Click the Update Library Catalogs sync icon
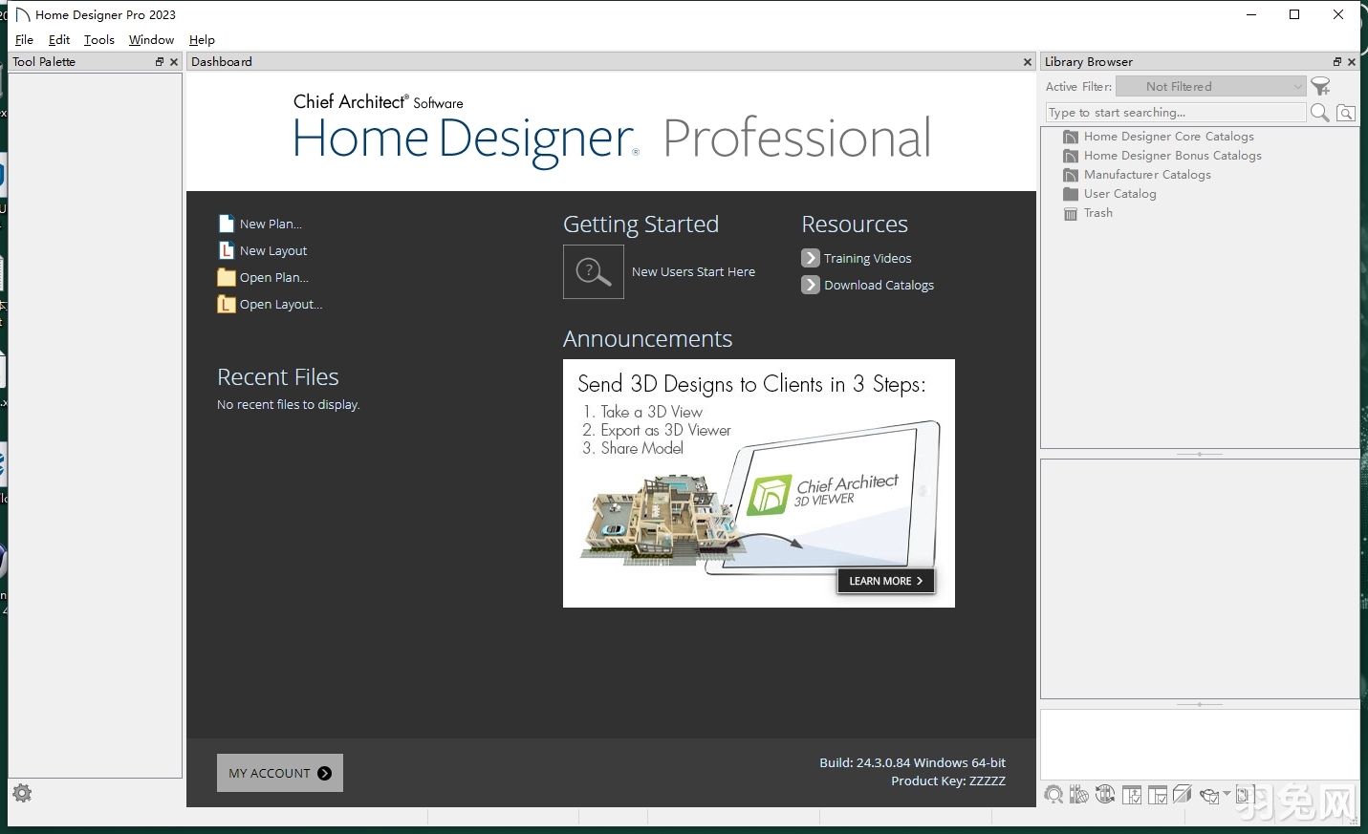This screenshot has height=834, width=1368. tap(1105, 795)
